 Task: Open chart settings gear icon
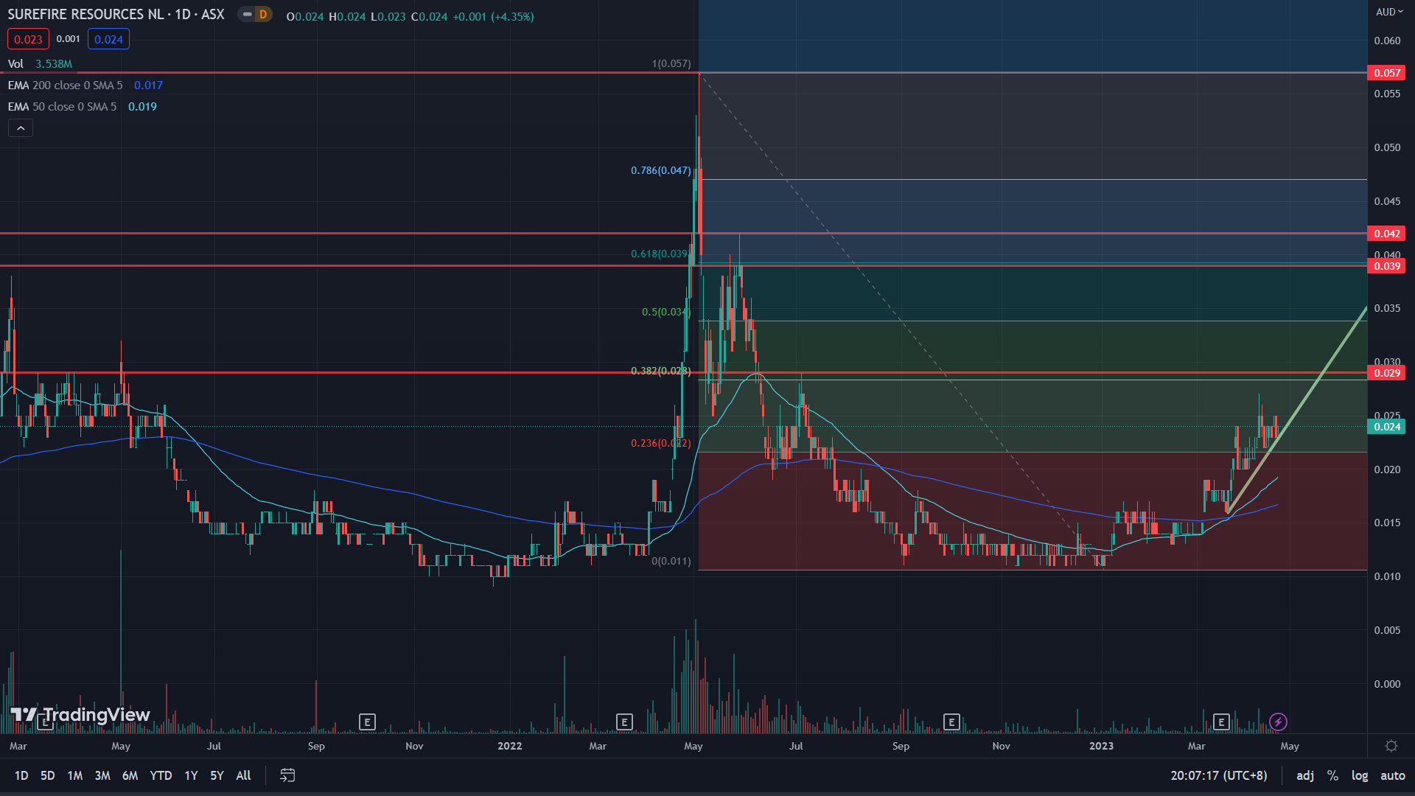pyautogui.click(x=1391, y=746)
